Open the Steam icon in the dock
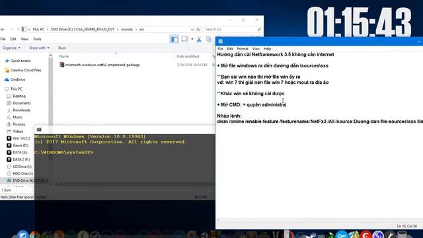The width and height of the screenshot is (423, 238). point(311,235)
